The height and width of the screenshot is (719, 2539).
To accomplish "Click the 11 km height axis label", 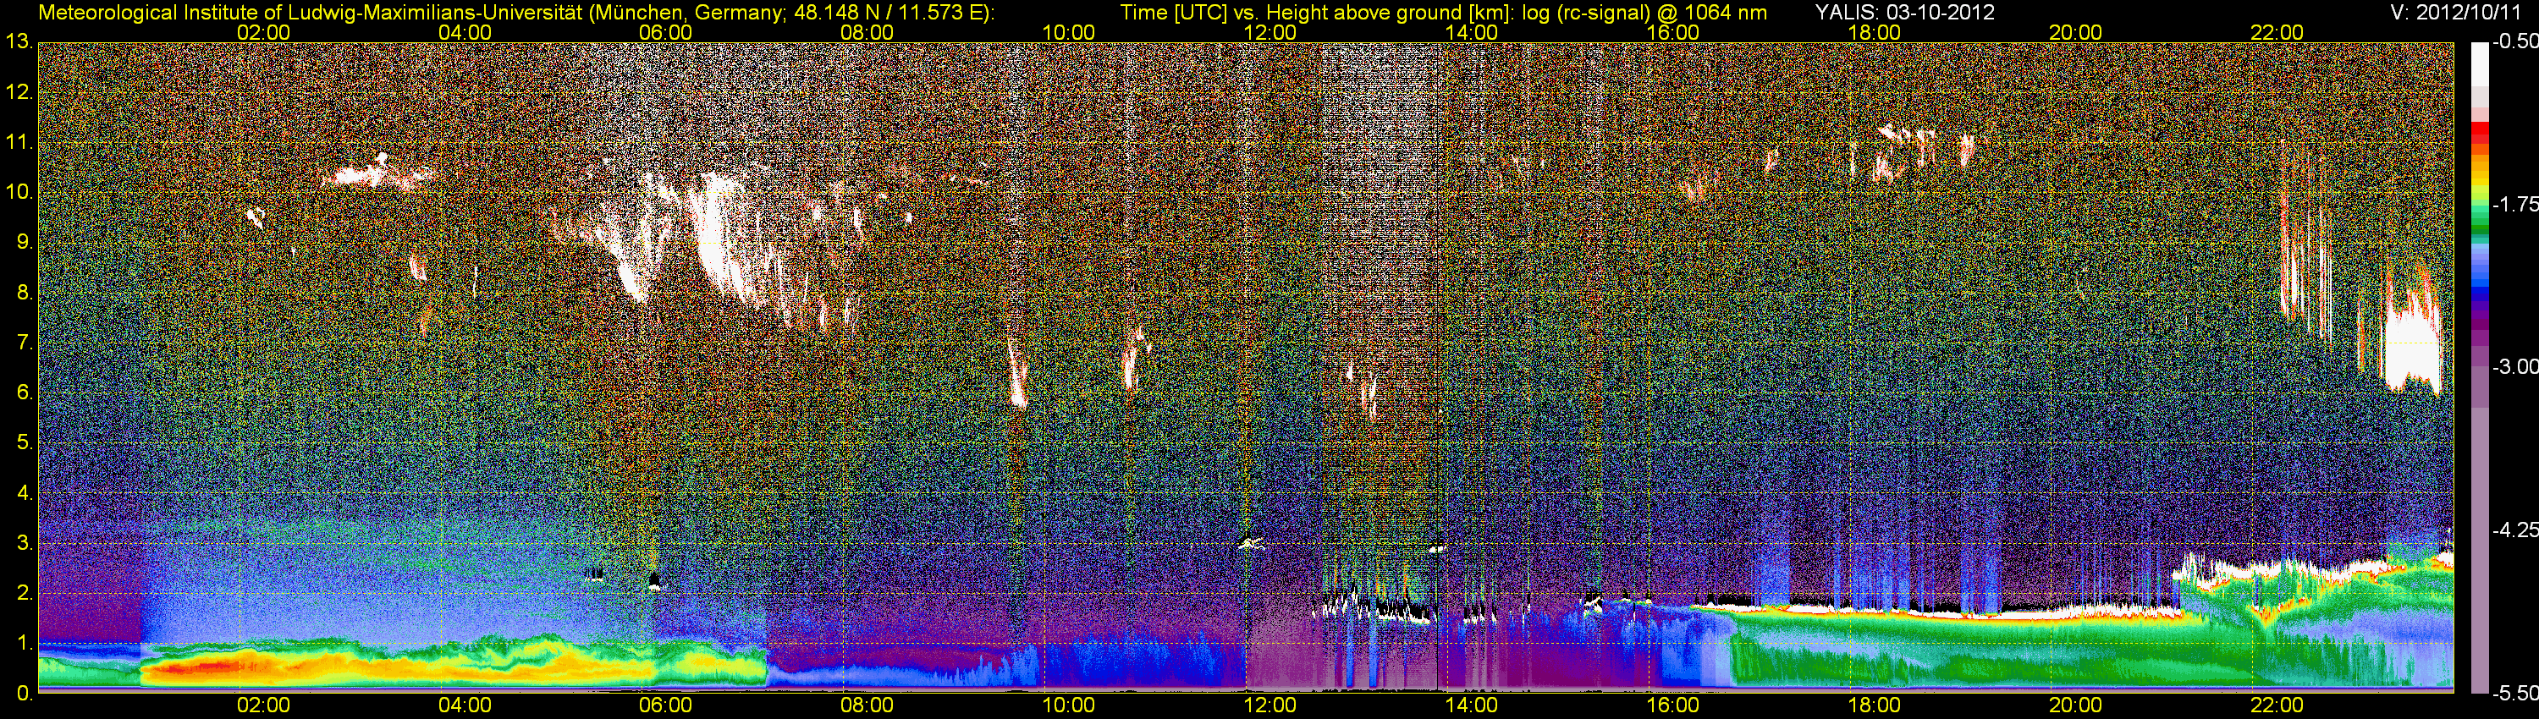I will coord(18,143).
